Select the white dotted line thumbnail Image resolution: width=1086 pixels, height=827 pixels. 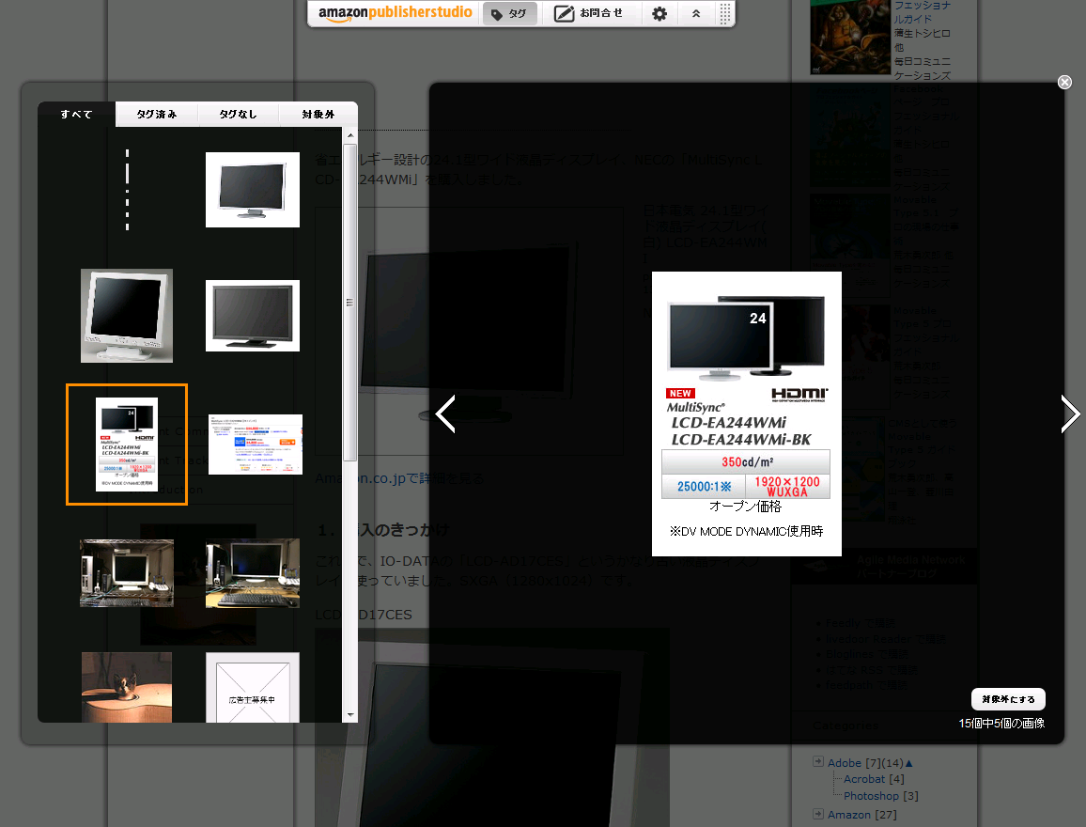pyautogui.click(x=127, y=190)
